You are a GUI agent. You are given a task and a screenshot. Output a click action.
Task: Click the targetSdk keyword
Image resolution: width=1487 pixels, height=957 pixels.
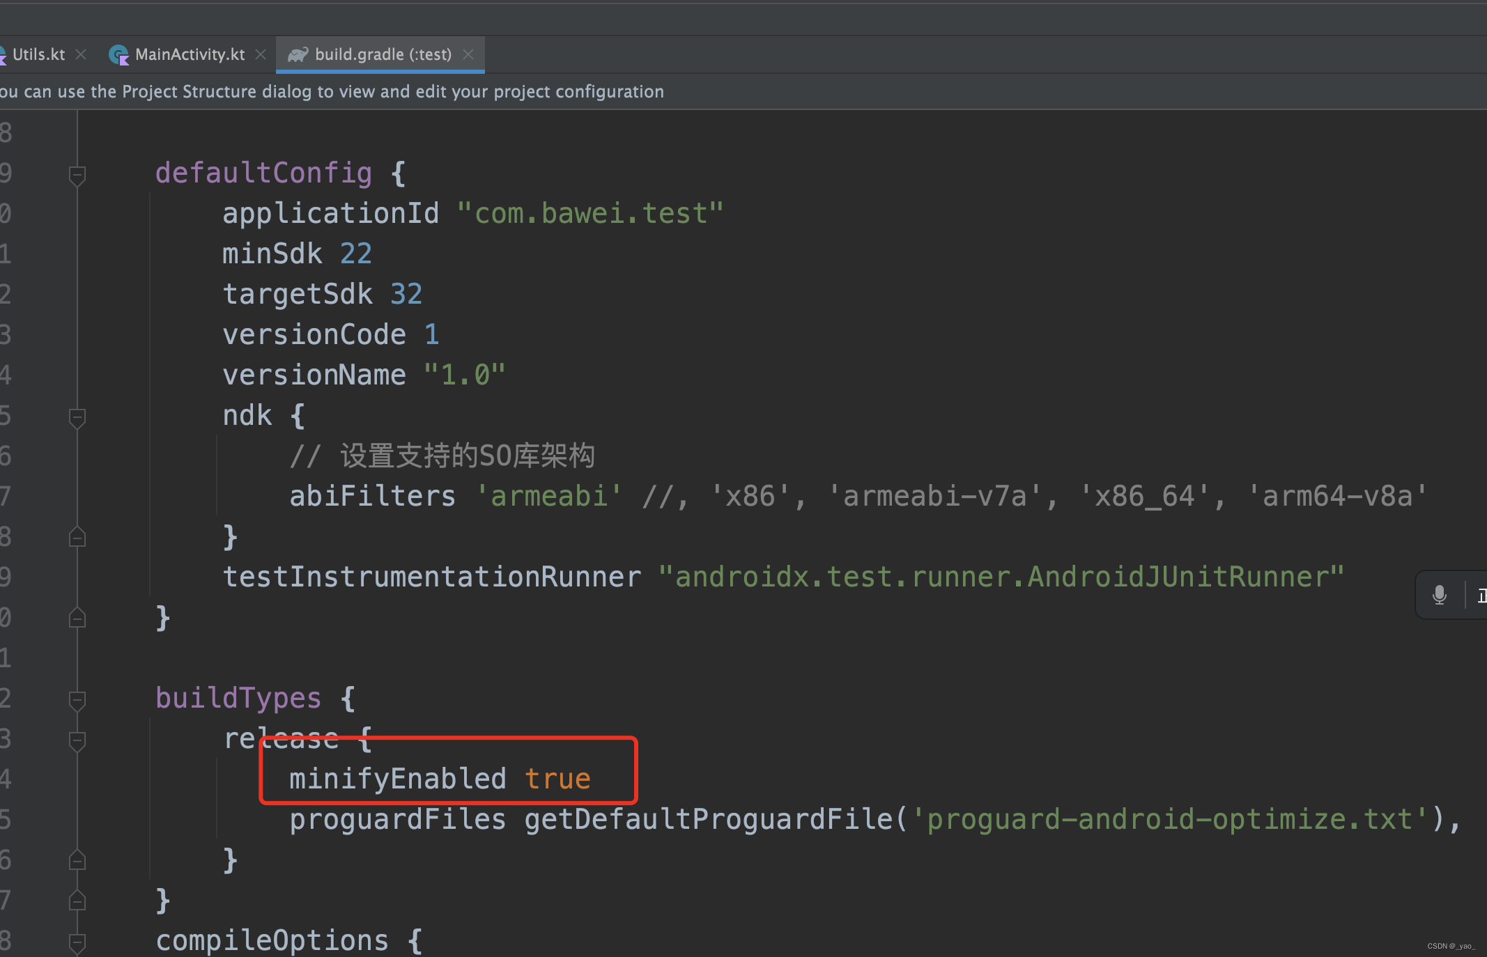tap(298, 294)
